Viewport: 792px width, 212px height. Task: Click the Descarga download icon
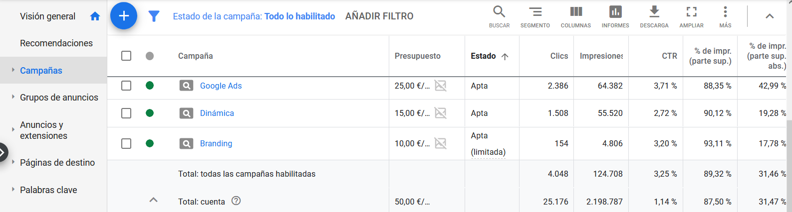654,16
